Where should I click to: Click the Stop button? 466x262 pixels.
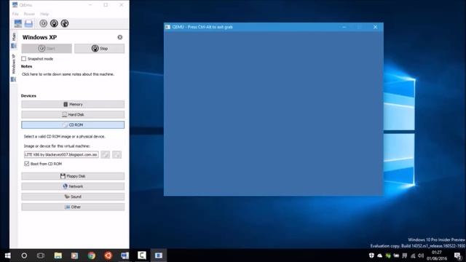point(99,49)
